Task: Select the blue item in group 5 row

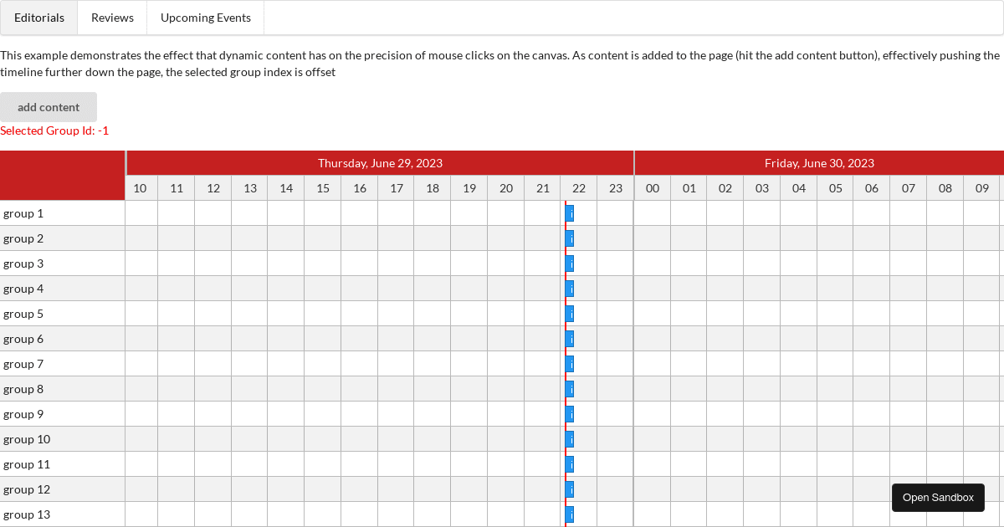Action: 570,314
